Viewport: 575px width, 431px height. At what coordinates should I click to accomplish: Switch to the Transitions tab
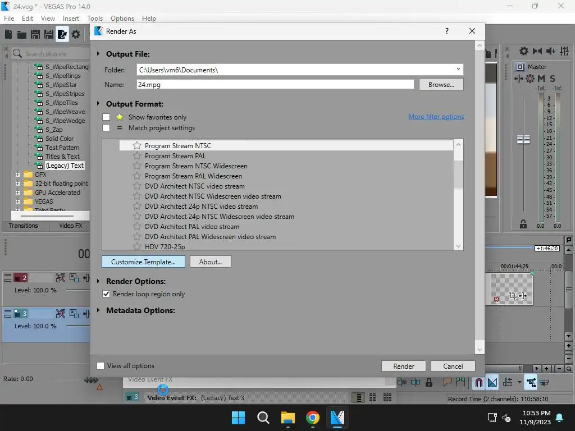tap(23, 226)
